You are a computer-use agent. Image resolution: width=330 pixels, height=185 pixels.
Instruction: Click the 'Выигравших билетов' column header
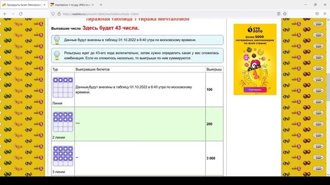click(92, 69)
